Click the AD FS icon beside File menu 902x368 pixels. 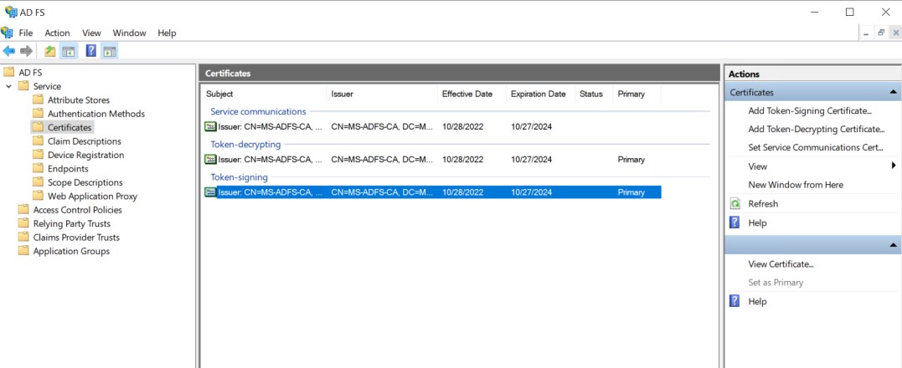click(x=7, y=33)
